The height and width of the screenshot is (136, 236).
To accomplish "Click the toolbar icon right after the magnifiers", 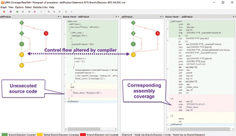I will [x=66, y=12].
